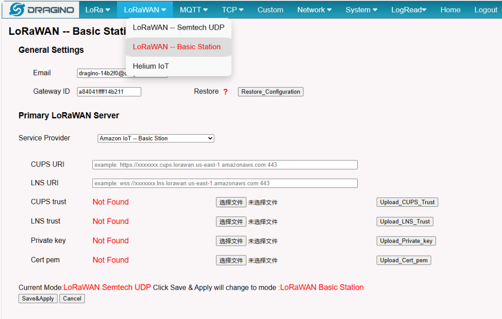Click the Dragino logo
Screen dimensions: 502x319
click(41, 10)
